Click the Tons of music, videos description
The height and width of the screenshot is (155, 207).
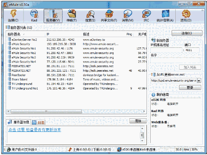click(x=100, y=79)
